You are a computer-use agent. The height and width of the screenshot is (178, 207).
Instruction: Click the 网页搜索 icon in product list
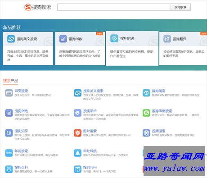tap(9, 93)
